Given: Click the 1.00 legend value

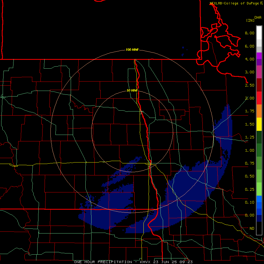Looking at the screenshot, I should (250, 150).
